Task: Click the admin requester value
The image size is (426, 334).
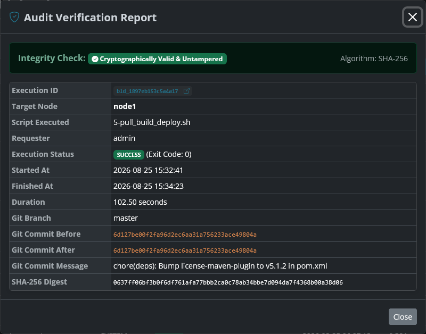Action: click(x=124, y=138)
